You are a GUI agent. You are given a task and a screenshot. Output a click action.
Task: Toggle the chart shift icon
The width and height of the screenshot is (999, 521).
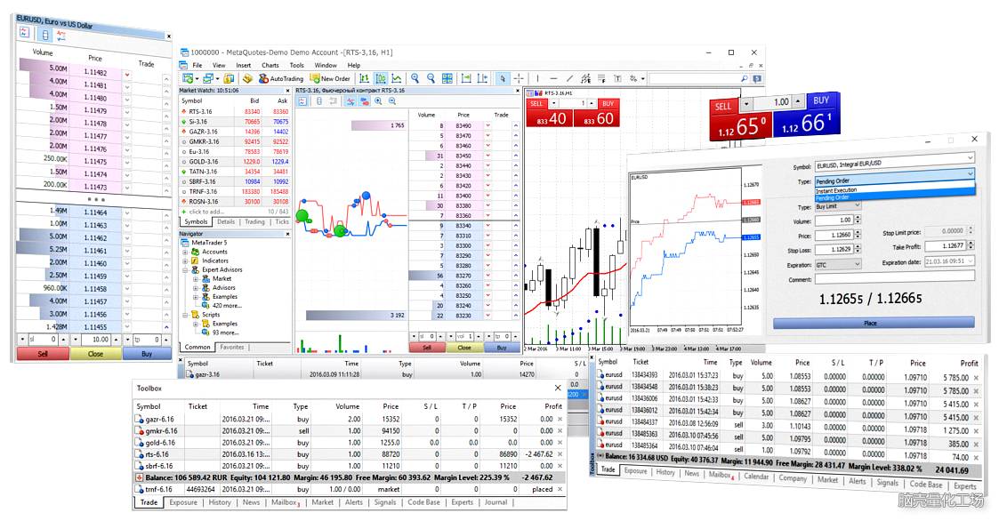tap(482, 78)
